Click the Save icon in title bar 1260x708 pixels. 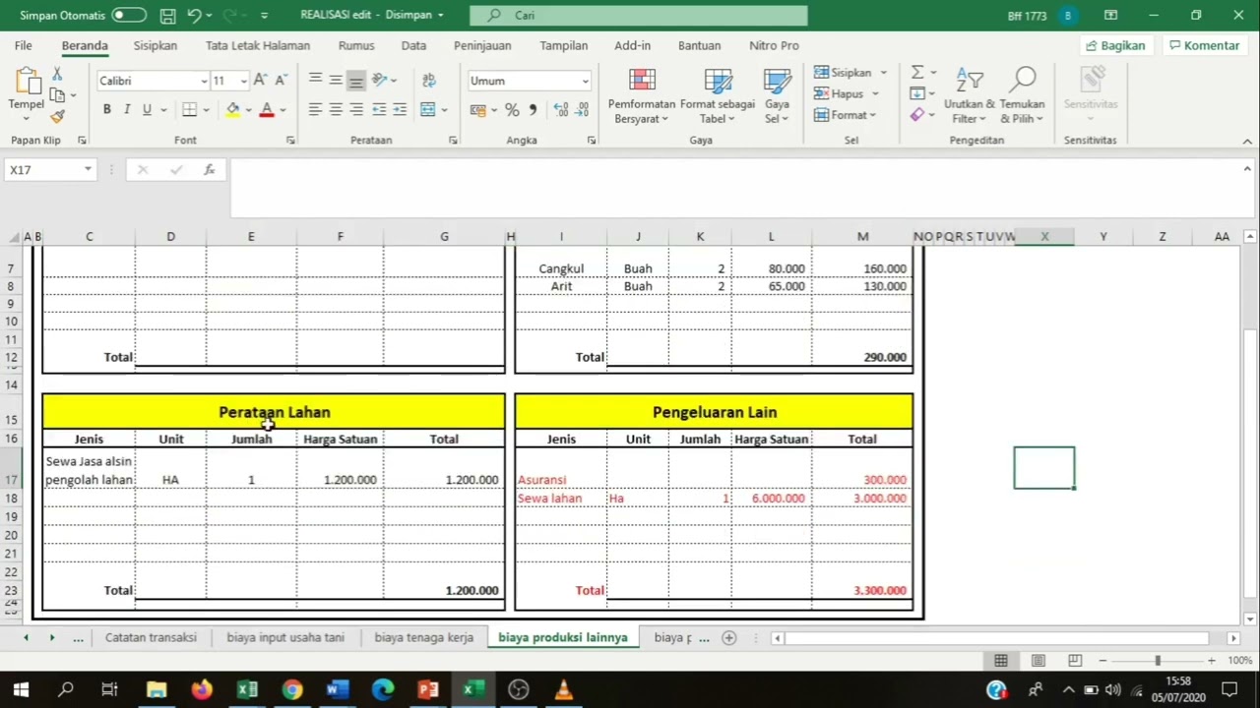point(168,16)
